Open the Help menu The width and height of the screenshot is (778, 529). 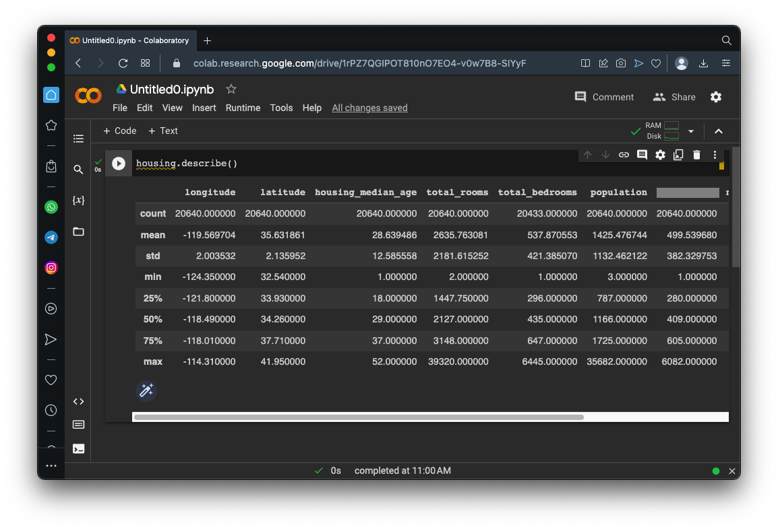click(312, 108)
